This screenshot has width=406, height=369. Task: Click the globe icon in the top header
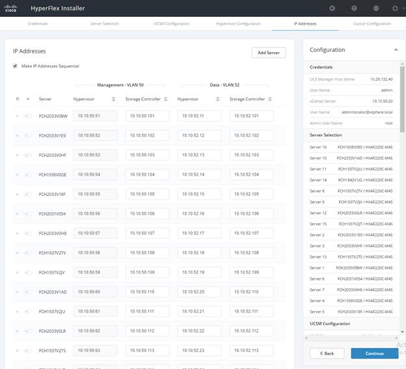click(376, 8)
